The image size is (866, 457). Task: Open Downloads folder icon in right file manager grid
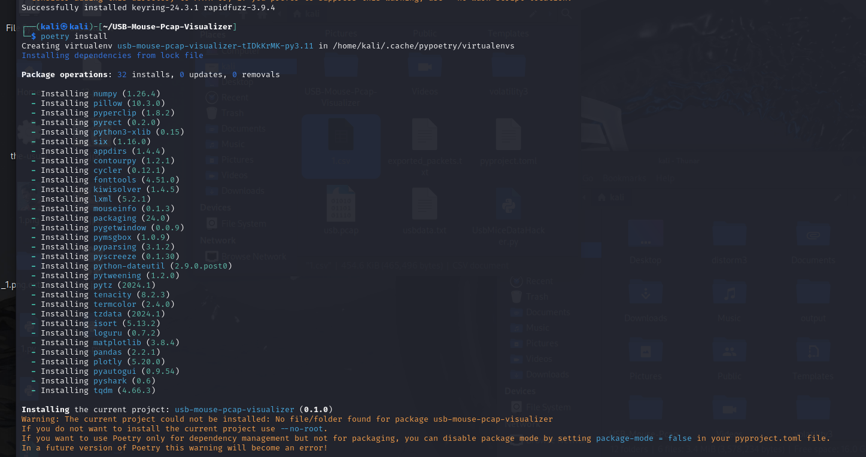click(646, 293)
